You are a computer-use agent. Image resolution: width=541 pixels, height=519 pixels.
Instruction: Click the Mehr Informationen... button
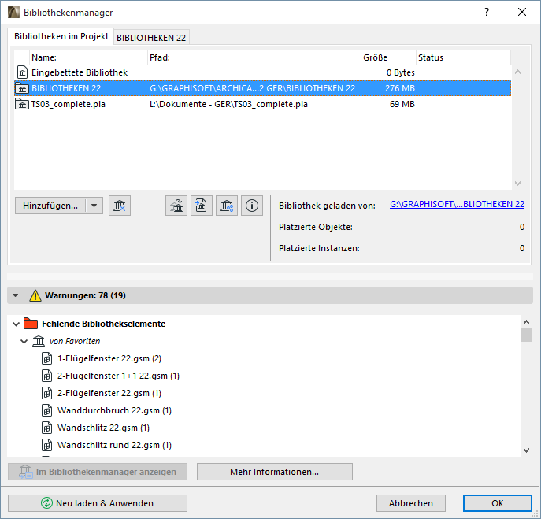(275, 472)
